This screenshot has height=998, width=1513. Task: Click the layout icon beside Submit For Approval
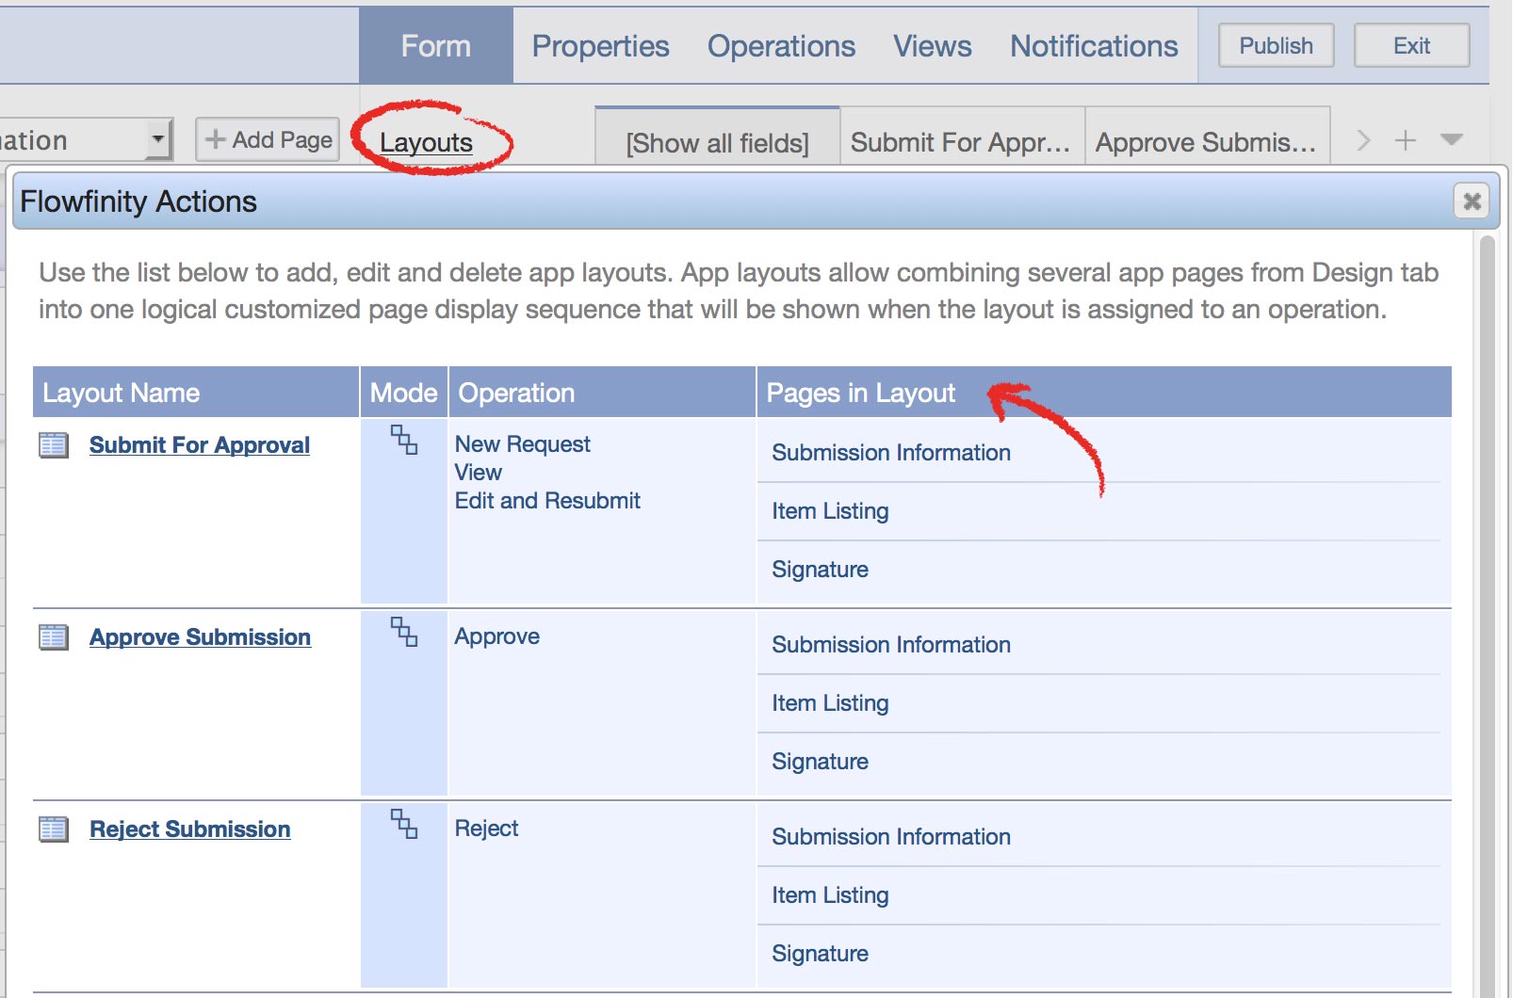[x=54, y=445]
